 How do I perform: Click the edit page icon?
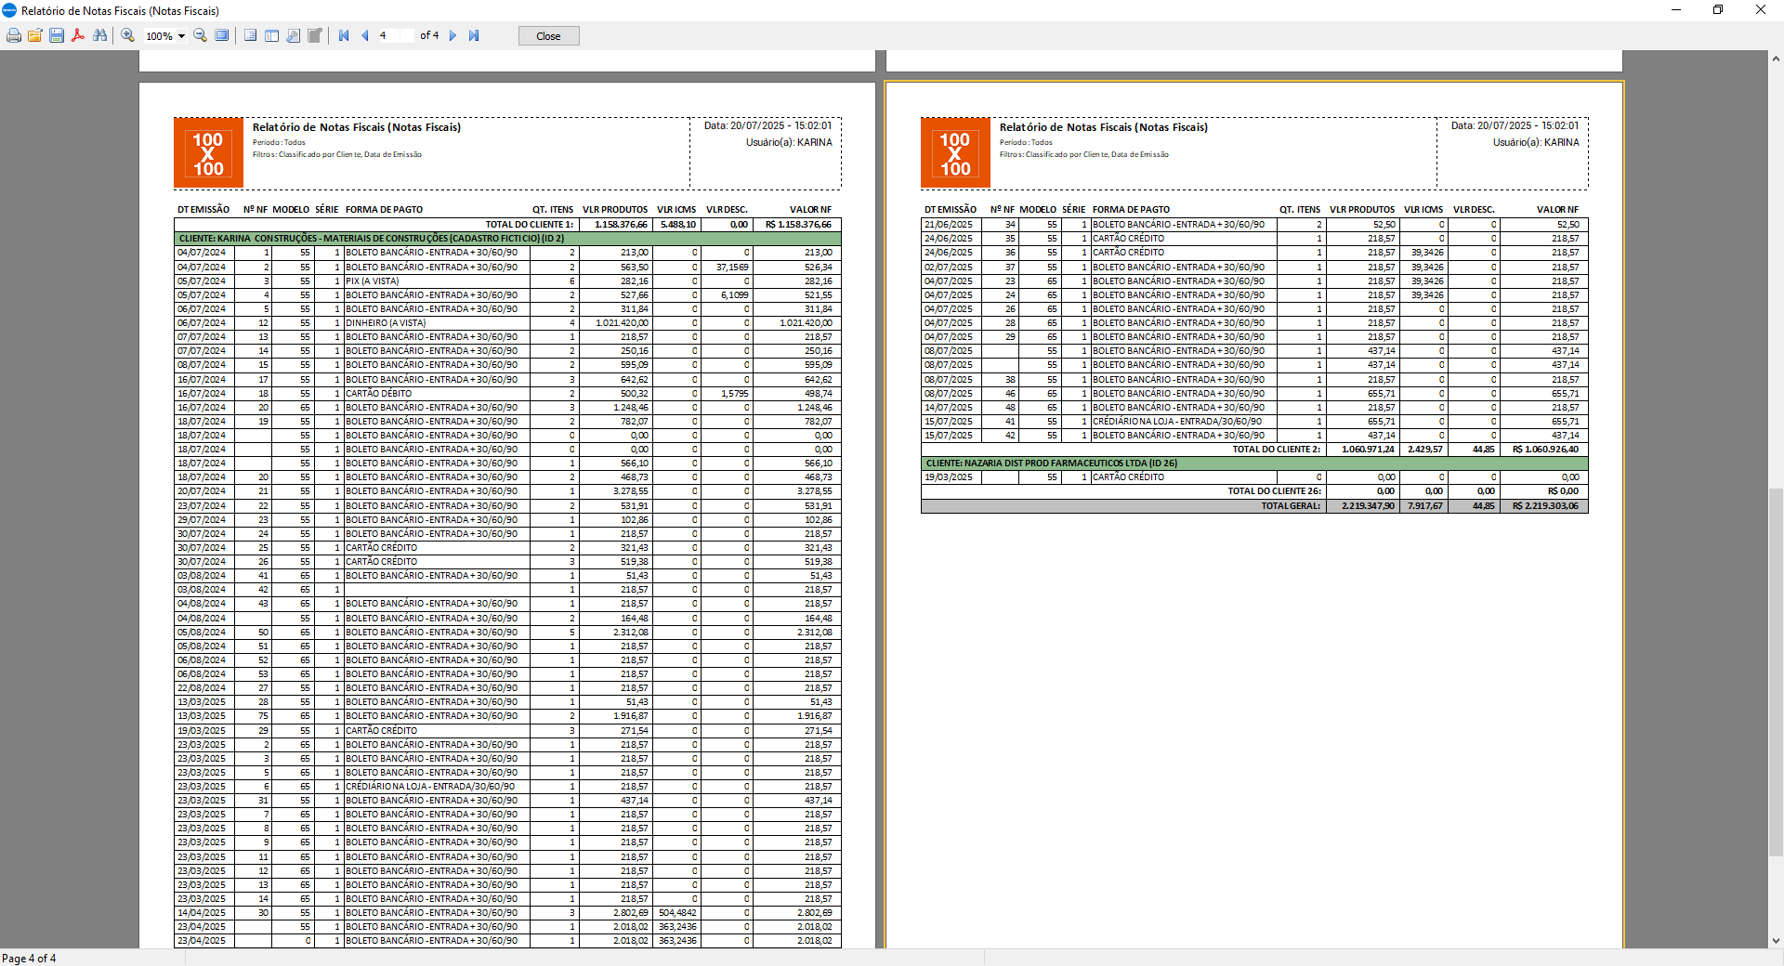click(x=315, y=36)
